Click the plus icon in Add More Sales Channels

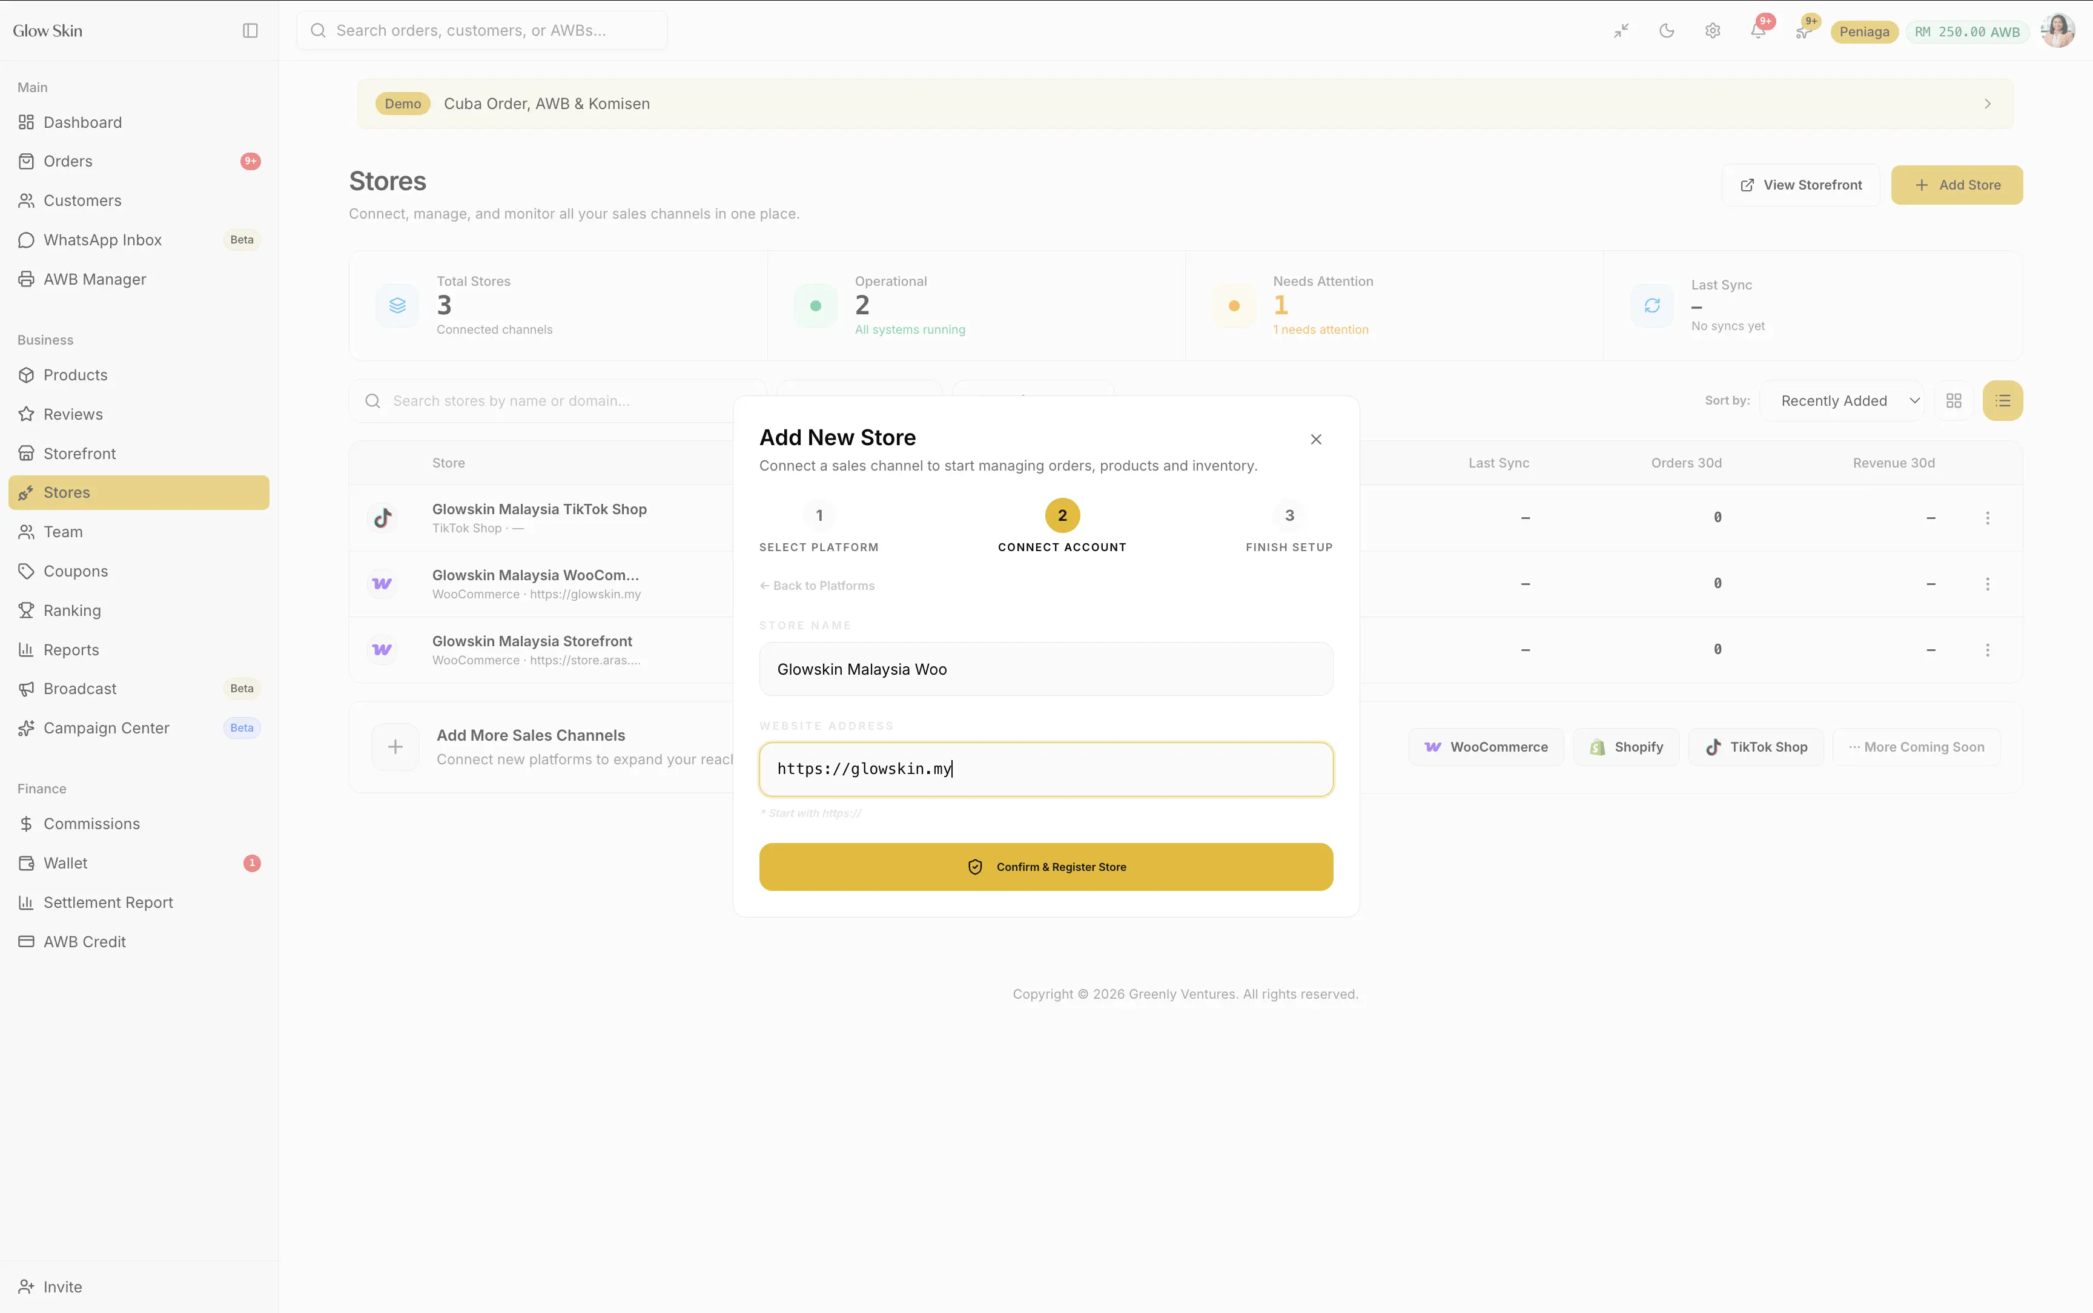pyautogui.click(x=395, y=747)
